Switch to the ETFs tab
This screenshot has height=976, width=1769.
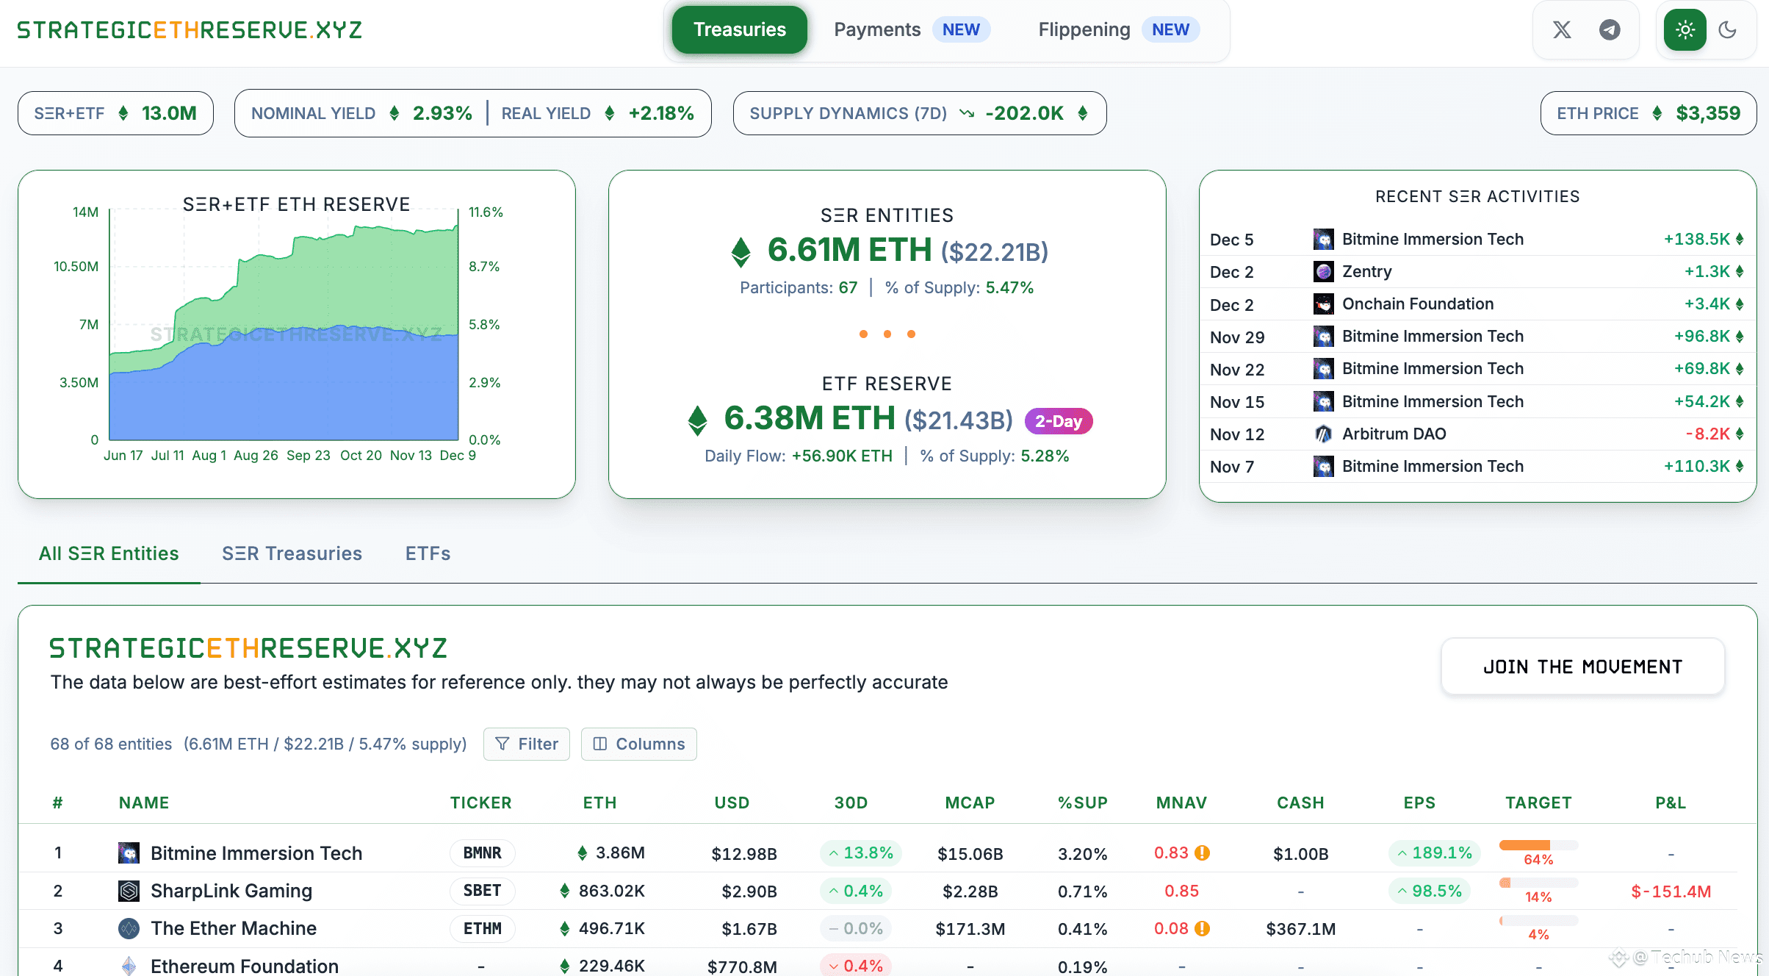pos(428,553)
